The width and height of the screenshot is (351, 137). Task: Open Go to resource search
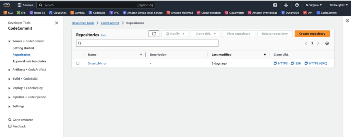coord(21,120)
